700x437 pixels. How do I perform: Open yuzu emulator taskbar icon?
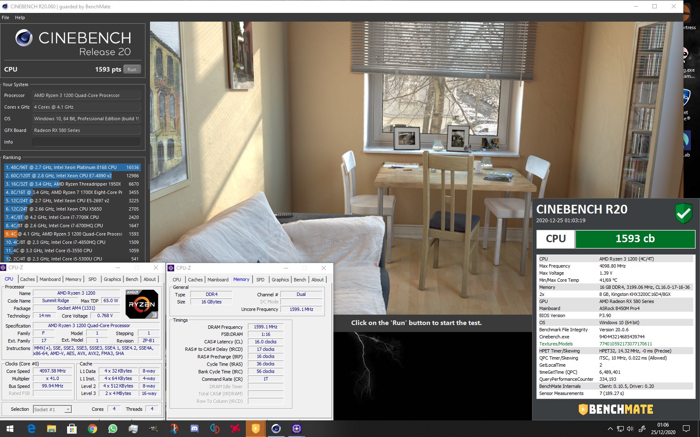(215, 428)
